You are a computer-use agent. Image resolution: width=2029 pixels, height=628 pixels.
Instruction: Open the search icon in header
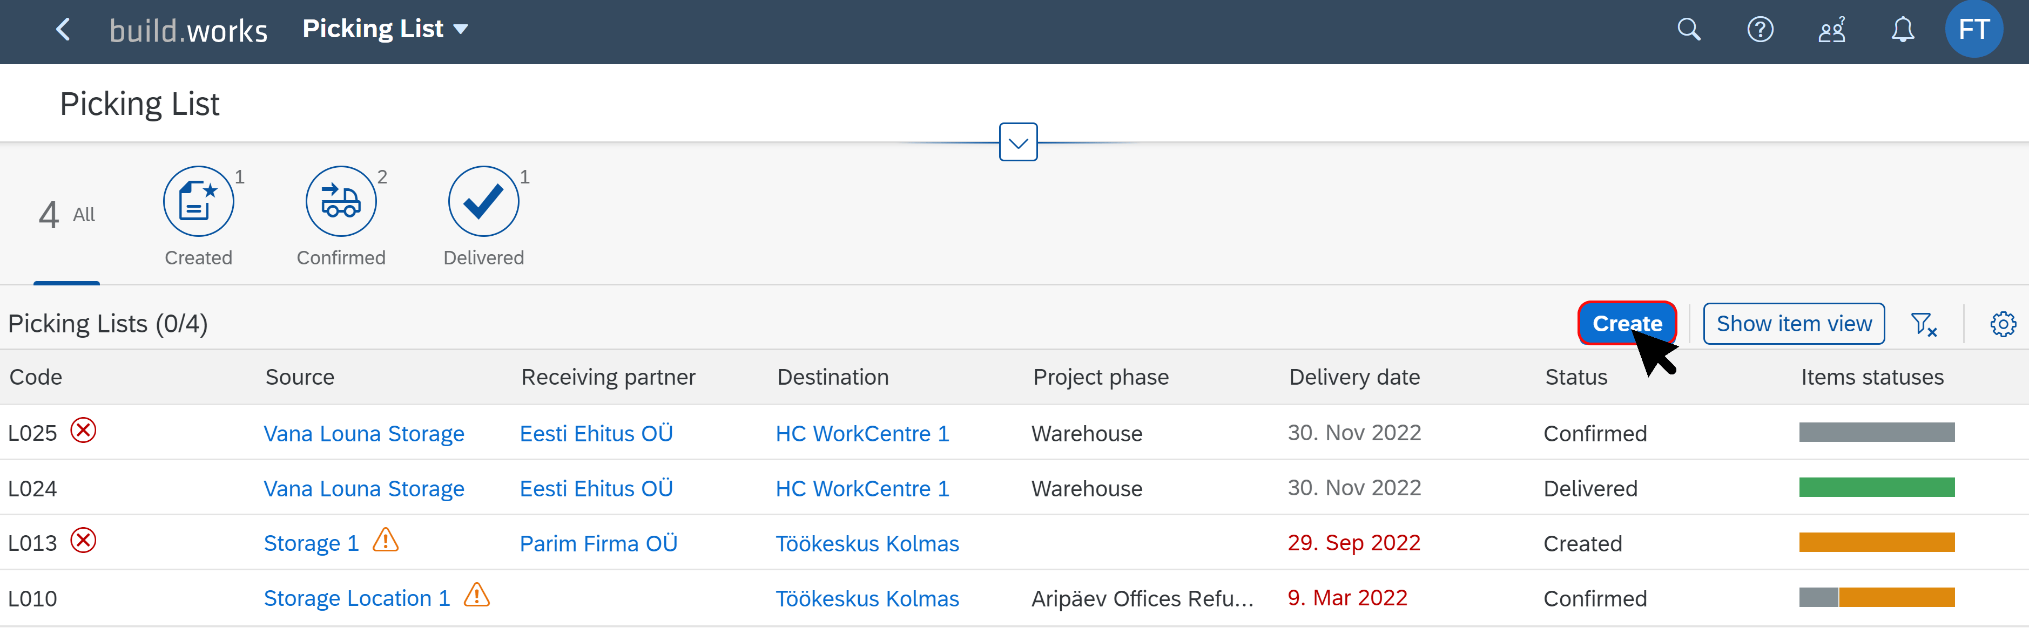(x=1689, y=30)
